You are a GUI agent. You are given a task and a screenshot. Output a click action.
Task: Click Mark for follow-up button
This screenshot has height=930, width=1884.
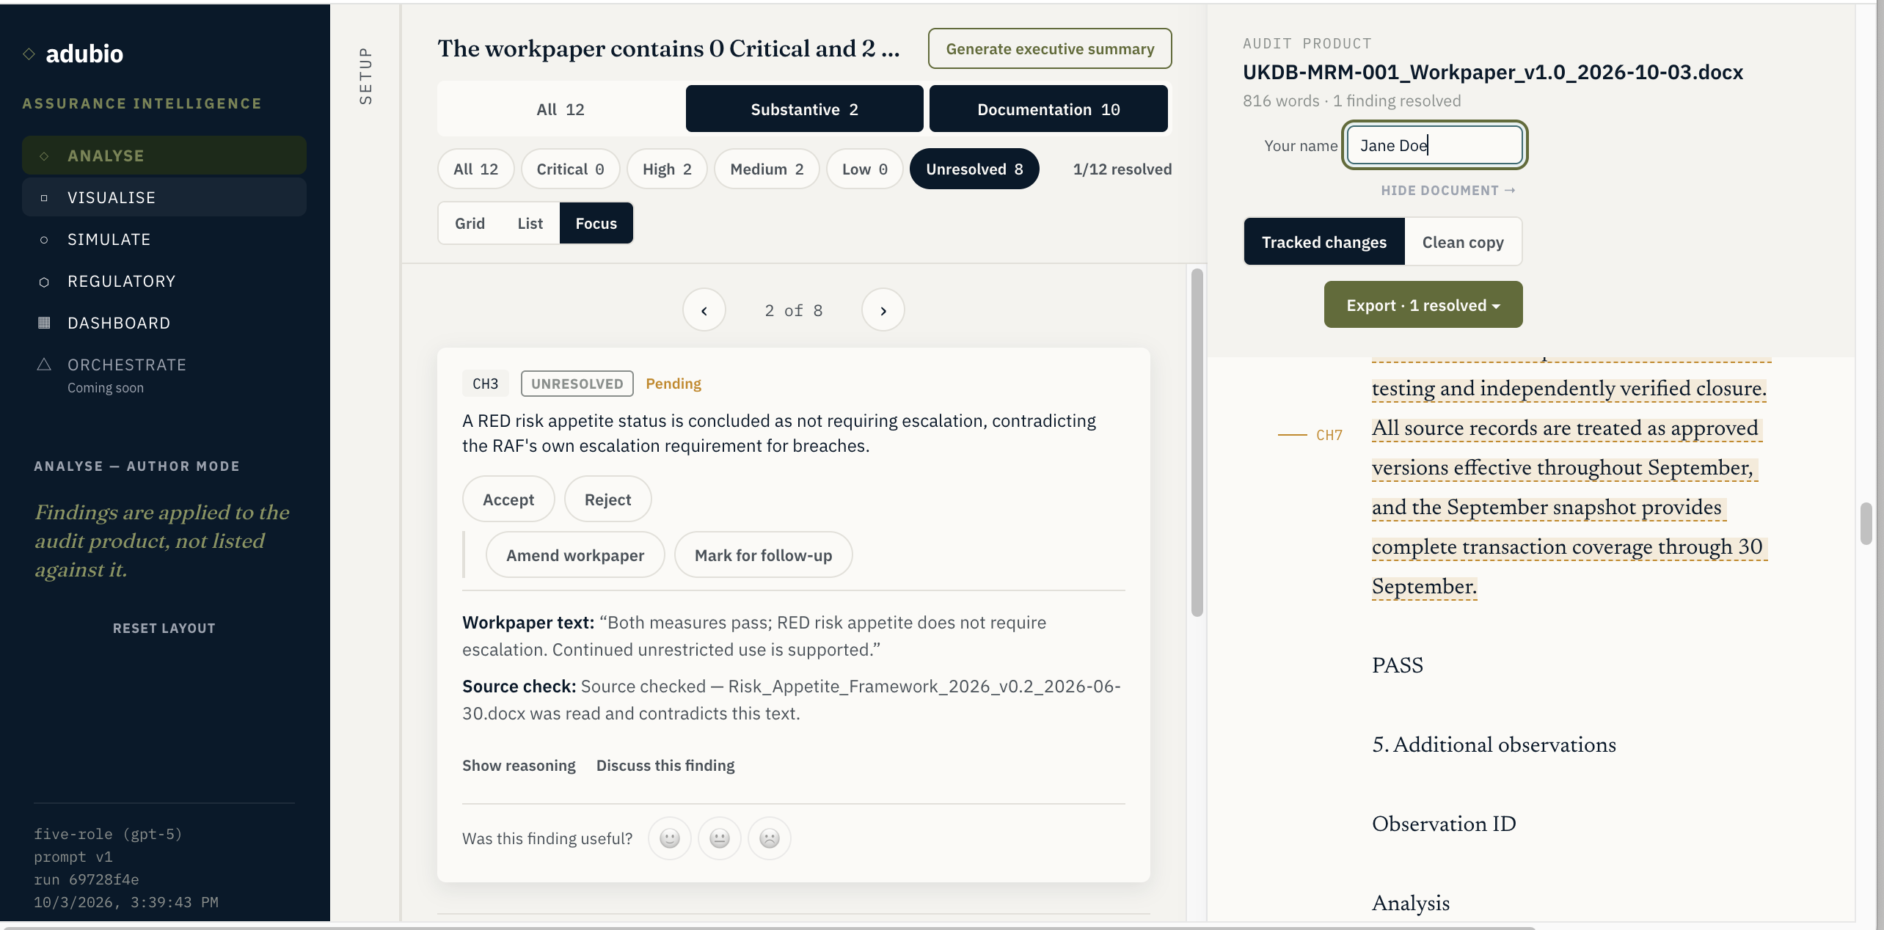763,555
